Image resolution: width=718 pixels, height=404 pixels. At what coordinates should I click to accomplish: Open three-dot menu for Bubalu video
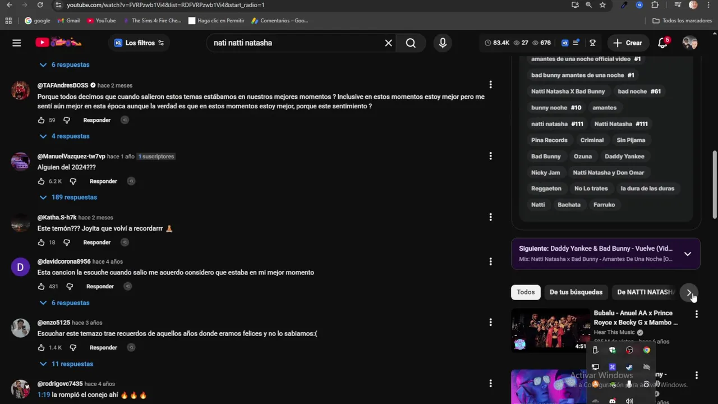(x=696, y=314)
